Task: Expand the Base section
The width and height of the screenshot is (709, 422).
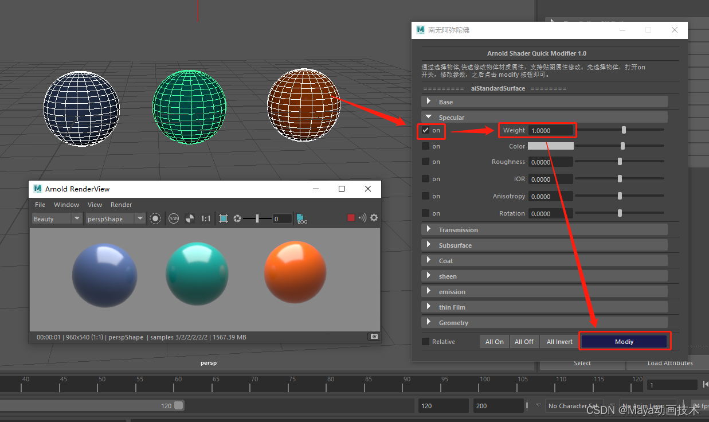Action: pyautogui.click(x=545, y=101)
